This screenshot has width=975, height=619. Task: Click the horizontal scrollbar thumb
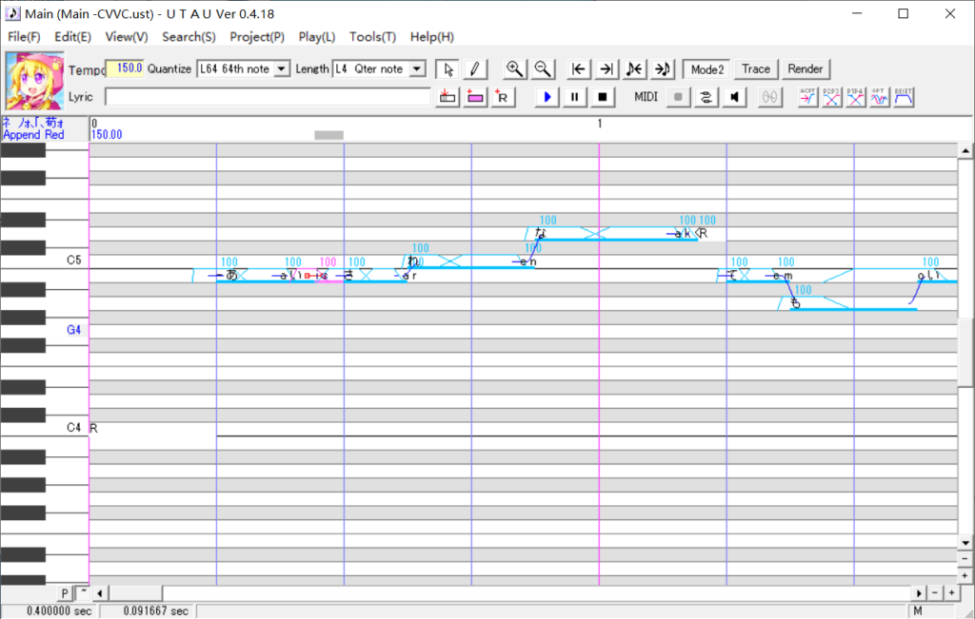[137, 593]
